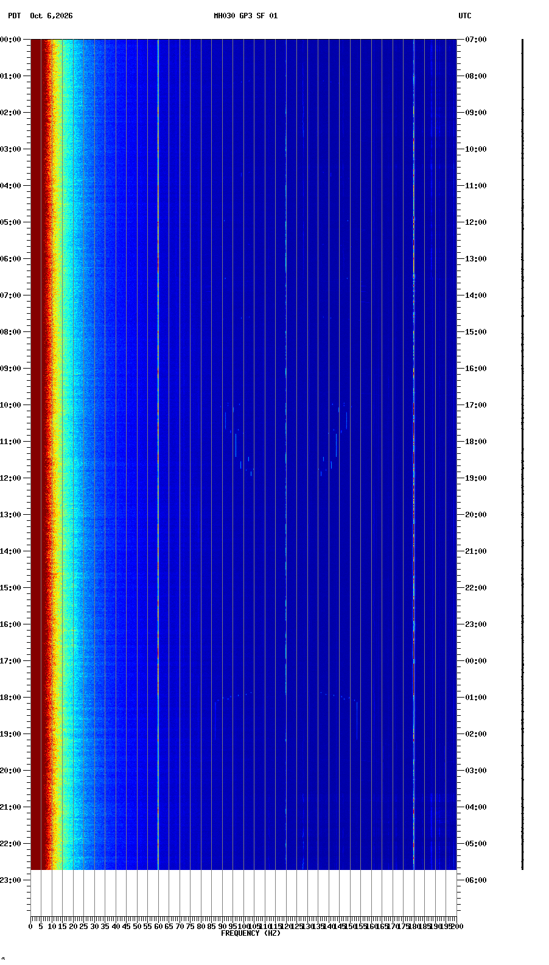Viewport: 549px width, 965px height.
Task: Click the 14:00 PDT time label
Action: 10,551
